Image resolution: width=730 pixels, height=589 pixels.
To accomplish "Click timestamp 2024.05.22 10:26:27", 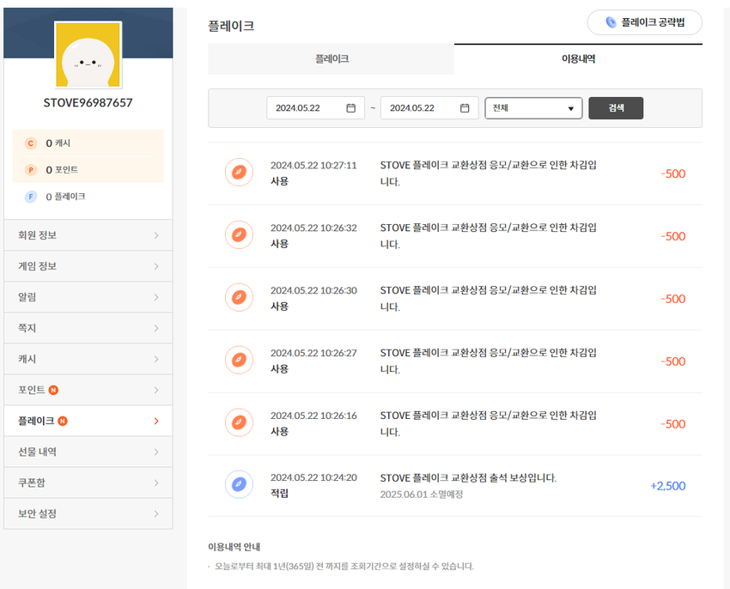I will click(313, 353).
